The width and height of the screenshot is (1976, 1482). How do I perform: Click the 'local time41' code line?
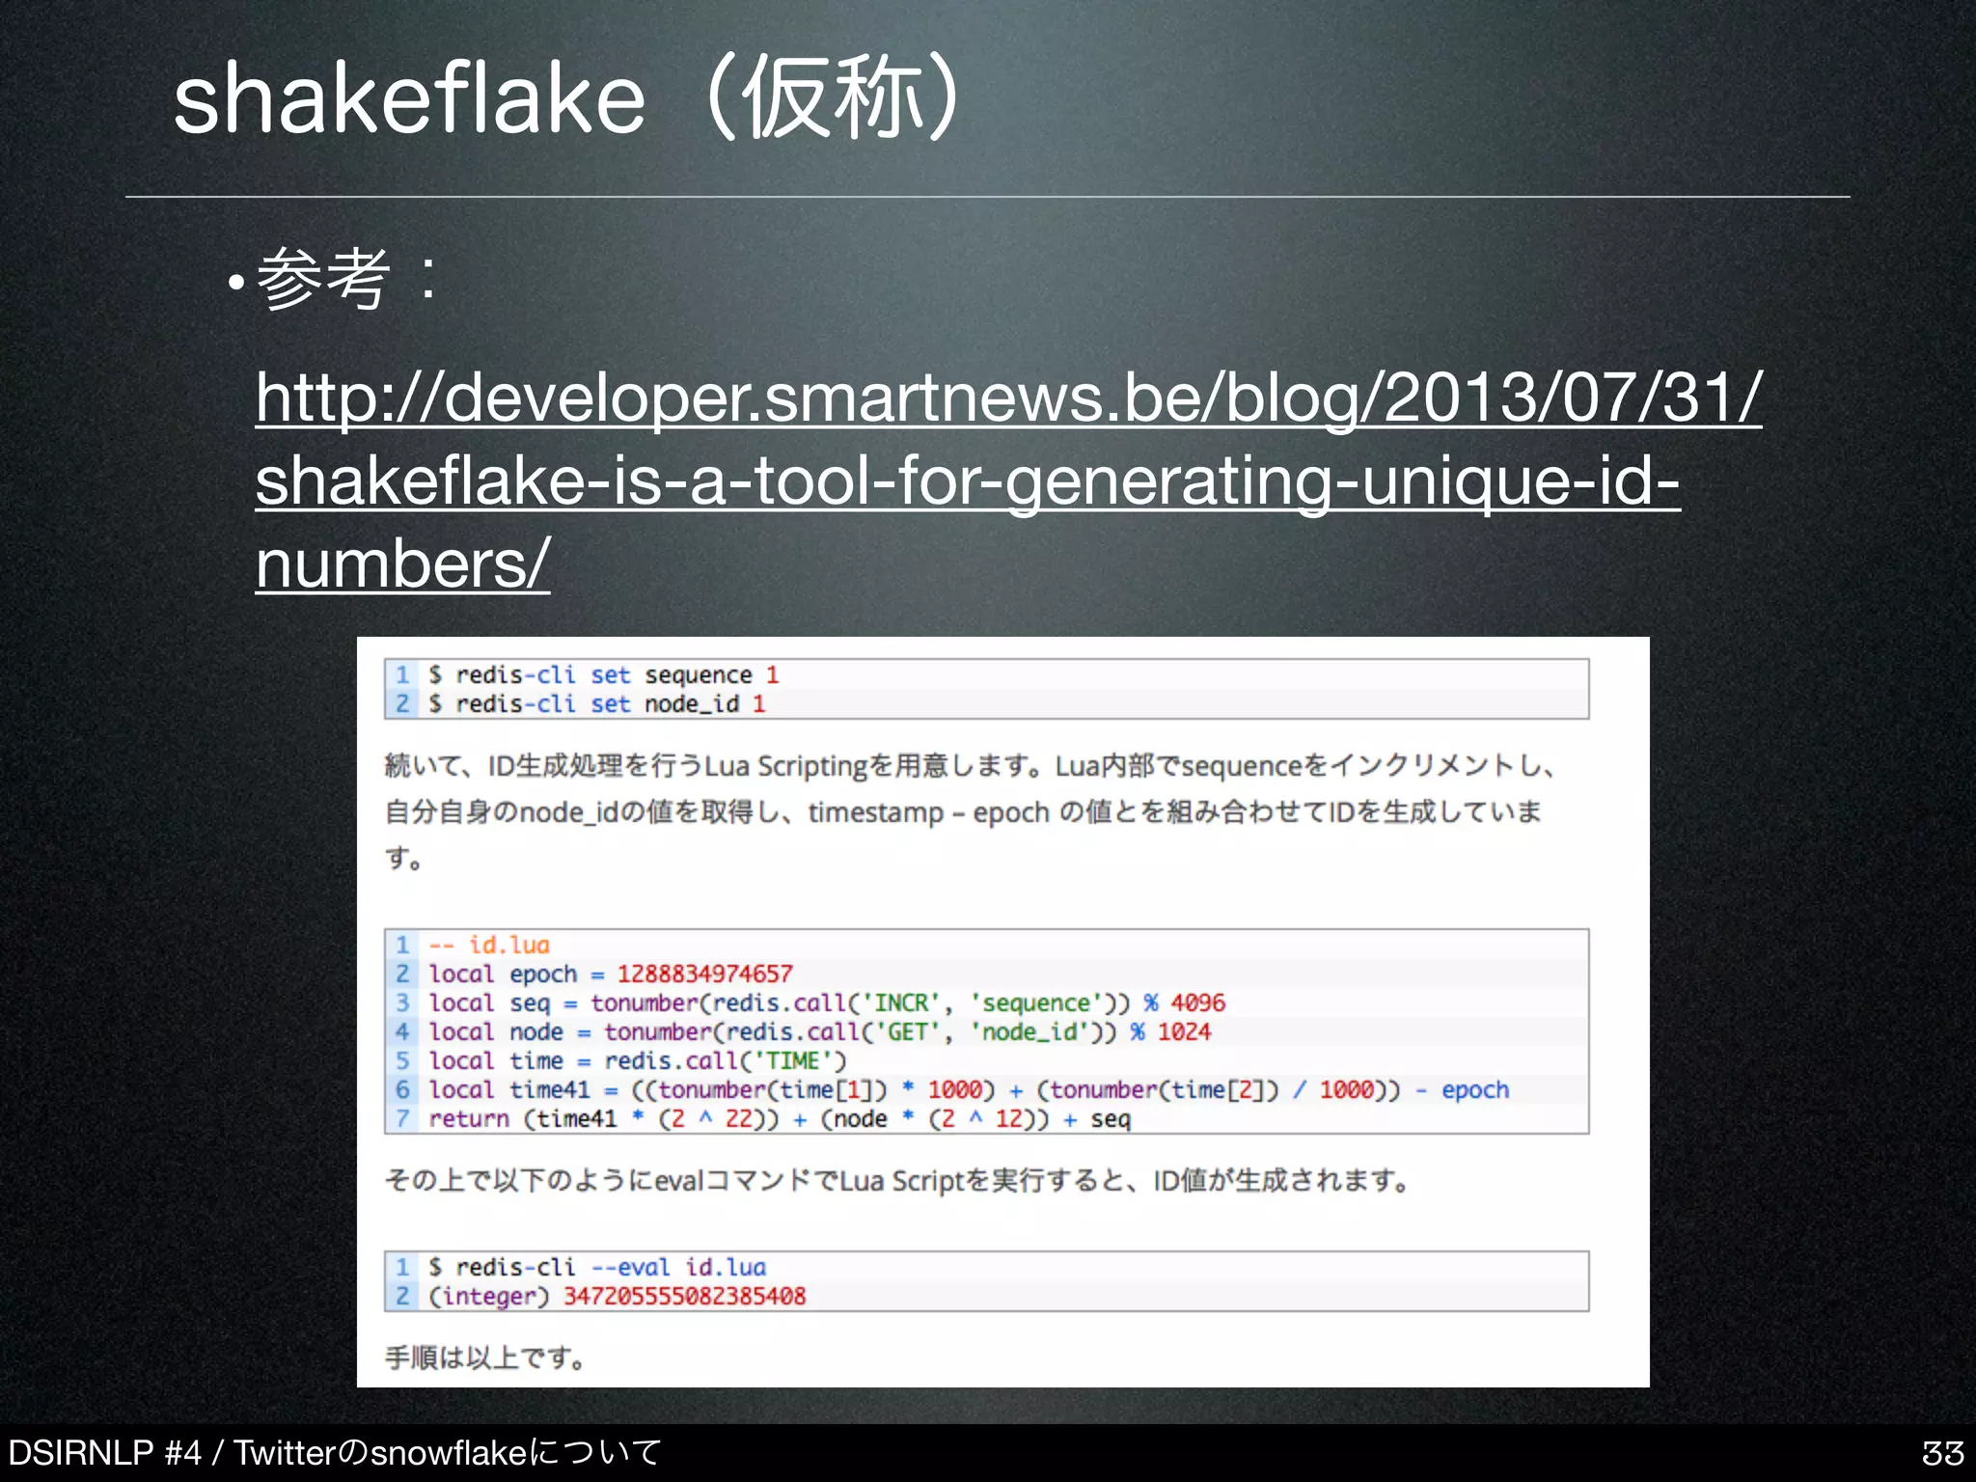(x=969, y=1089)
